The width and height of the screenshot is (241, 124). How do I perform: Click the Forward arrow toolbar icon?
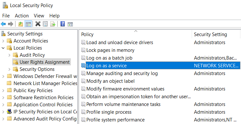10,24
